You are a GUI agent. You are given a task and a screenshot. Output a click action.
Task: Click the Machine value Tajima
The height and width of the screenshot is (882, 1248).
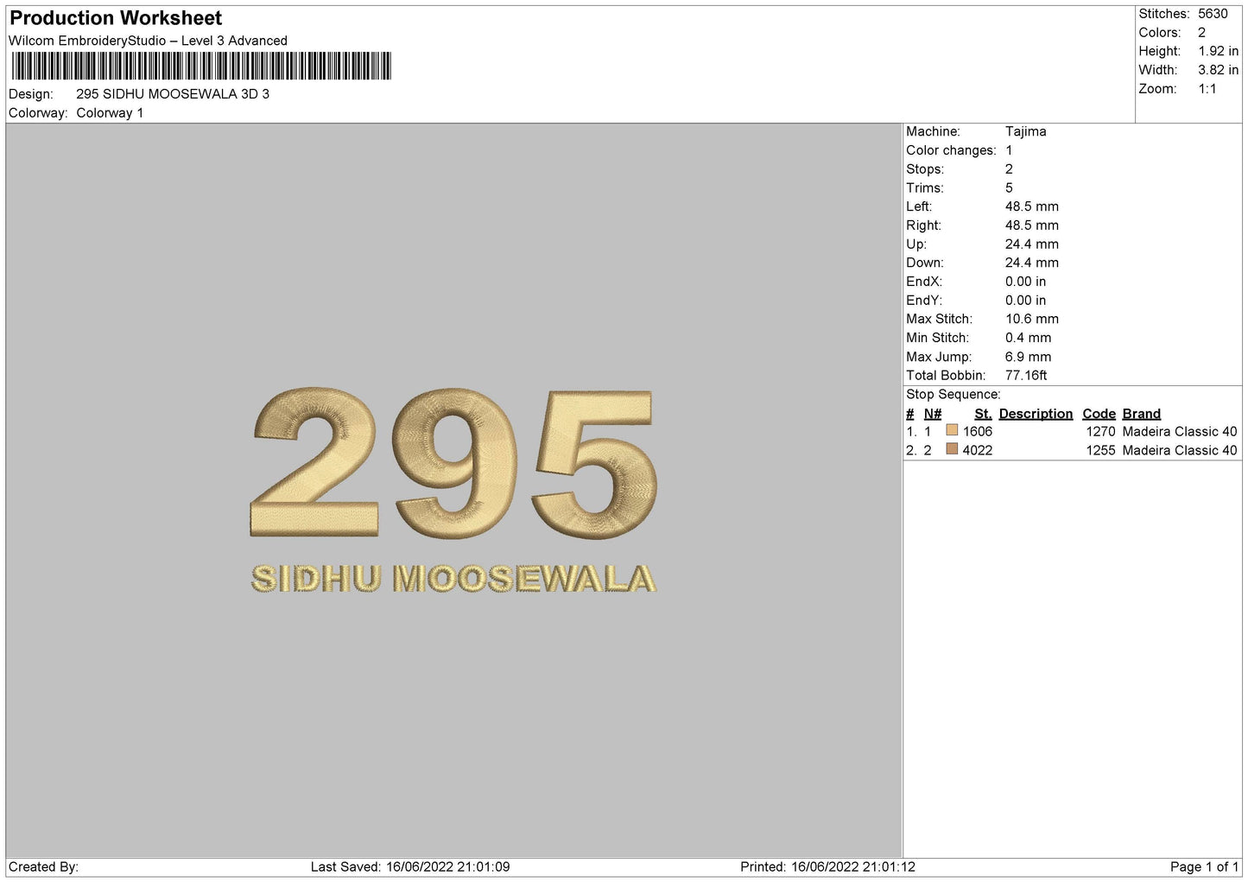click(1025, 131)
